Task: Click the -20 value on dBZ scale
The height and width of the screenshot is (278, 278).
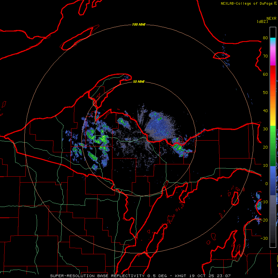Action: pyautogui.click(x=264, y=220)
